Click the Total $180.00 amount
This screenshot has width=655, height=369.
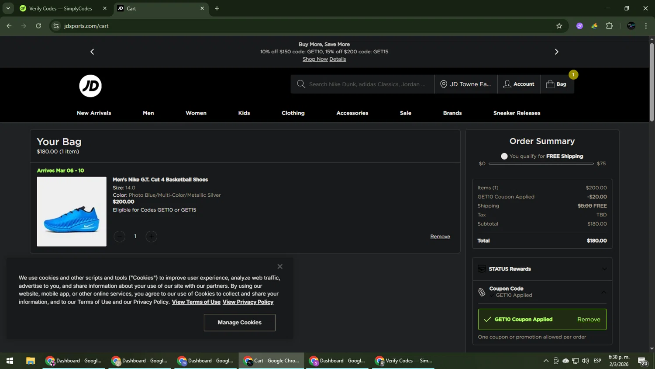click(x=596, y=241)
